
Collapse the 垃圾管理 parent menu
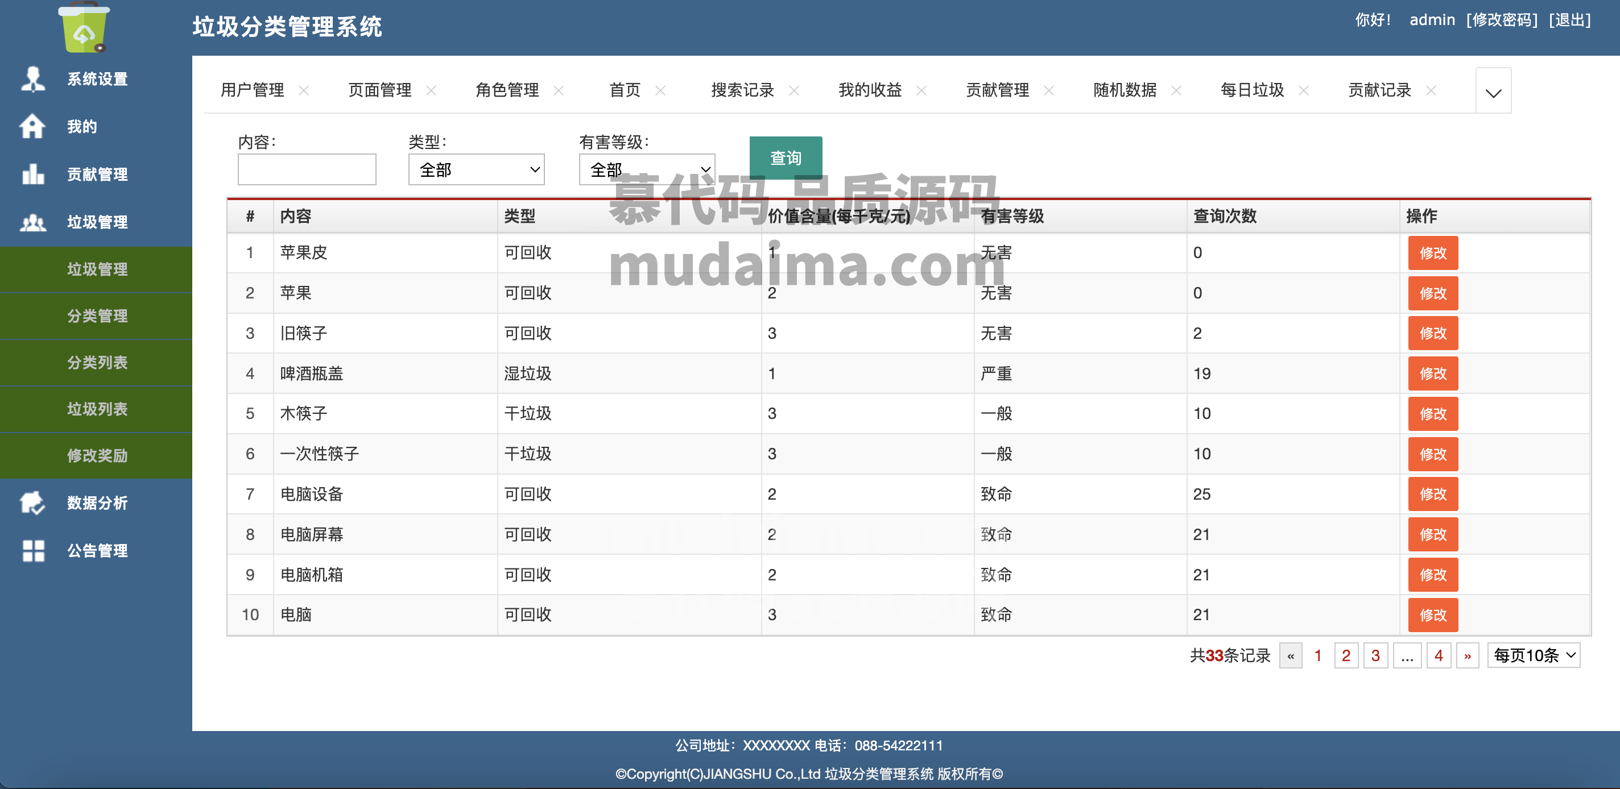[x=97, y=222]
